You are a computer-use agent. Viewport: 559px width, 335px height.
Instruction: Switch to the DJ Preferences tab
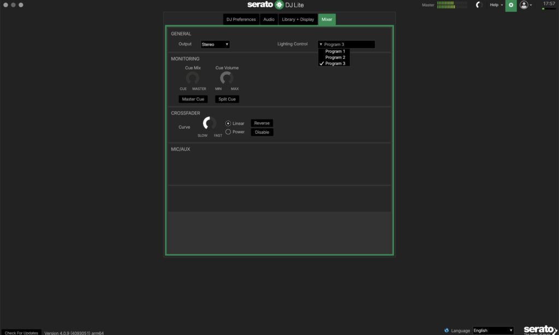(x=241, y=19)
